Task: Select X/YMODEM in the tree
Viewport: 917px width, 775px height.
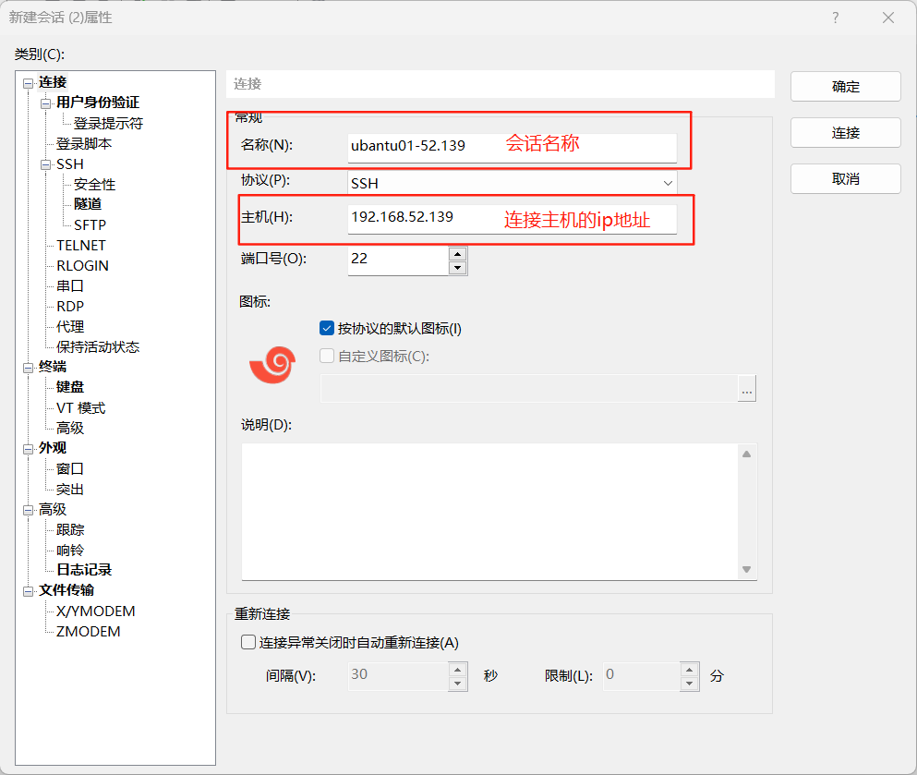Action: [x=96, y=612]
